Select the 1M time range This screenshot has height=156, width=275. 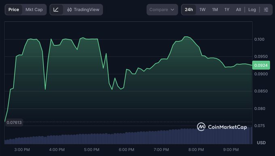click(215, 10)
